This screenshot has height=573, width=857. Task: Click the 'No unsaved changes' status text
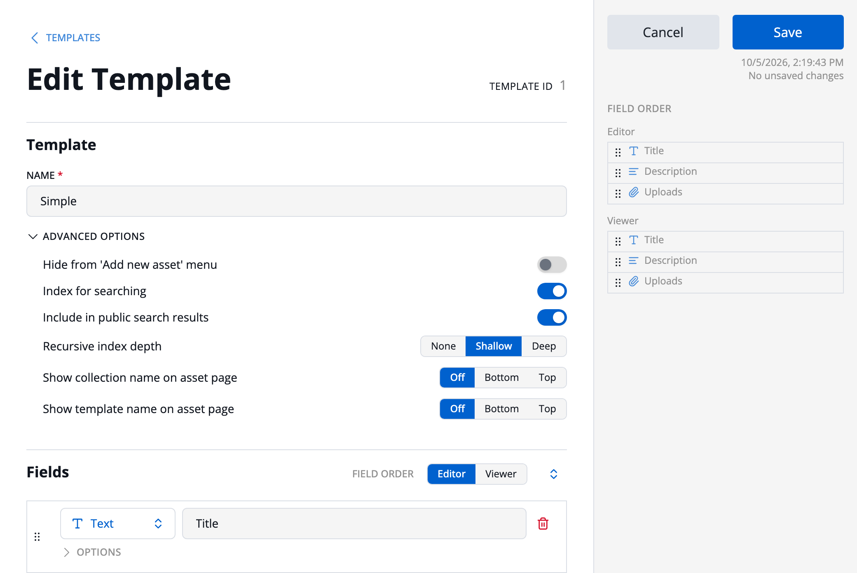796,76
